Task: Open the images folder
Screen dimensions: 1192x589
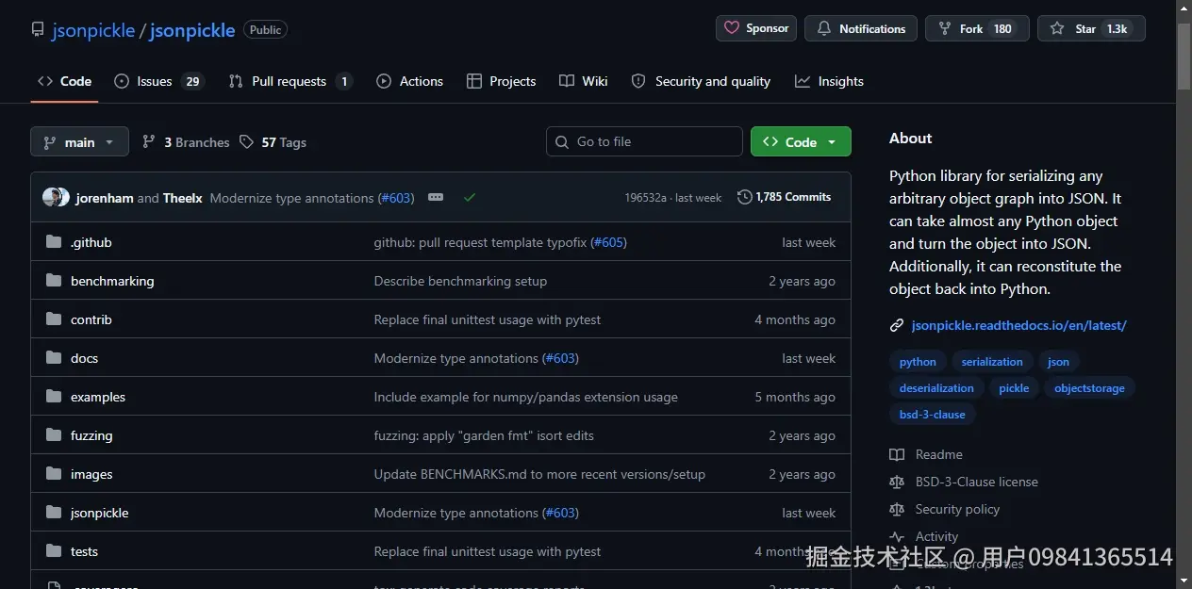Action: 91,474
